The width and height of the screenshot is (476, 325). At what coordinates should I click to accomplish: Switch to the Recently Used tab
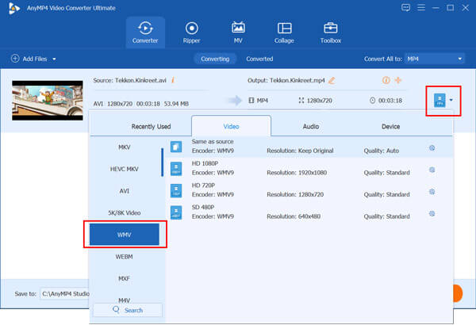151,126
